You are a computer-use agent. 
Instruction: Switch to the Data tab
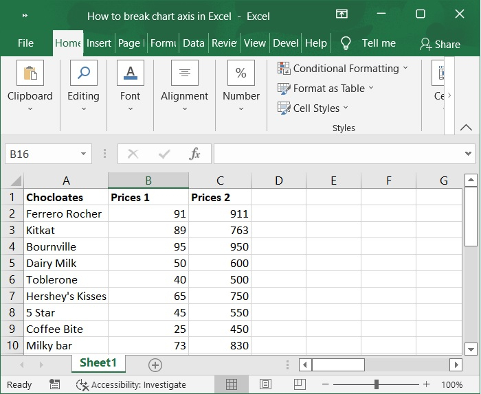click(x=194, y=43)
